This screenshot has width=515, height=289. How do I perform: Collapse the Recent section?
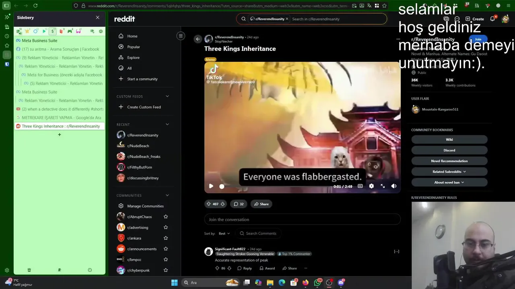[167, 124]
